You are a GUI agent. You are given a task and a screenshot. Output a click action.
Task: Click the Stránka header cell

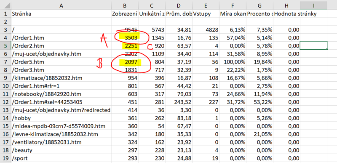61,14
